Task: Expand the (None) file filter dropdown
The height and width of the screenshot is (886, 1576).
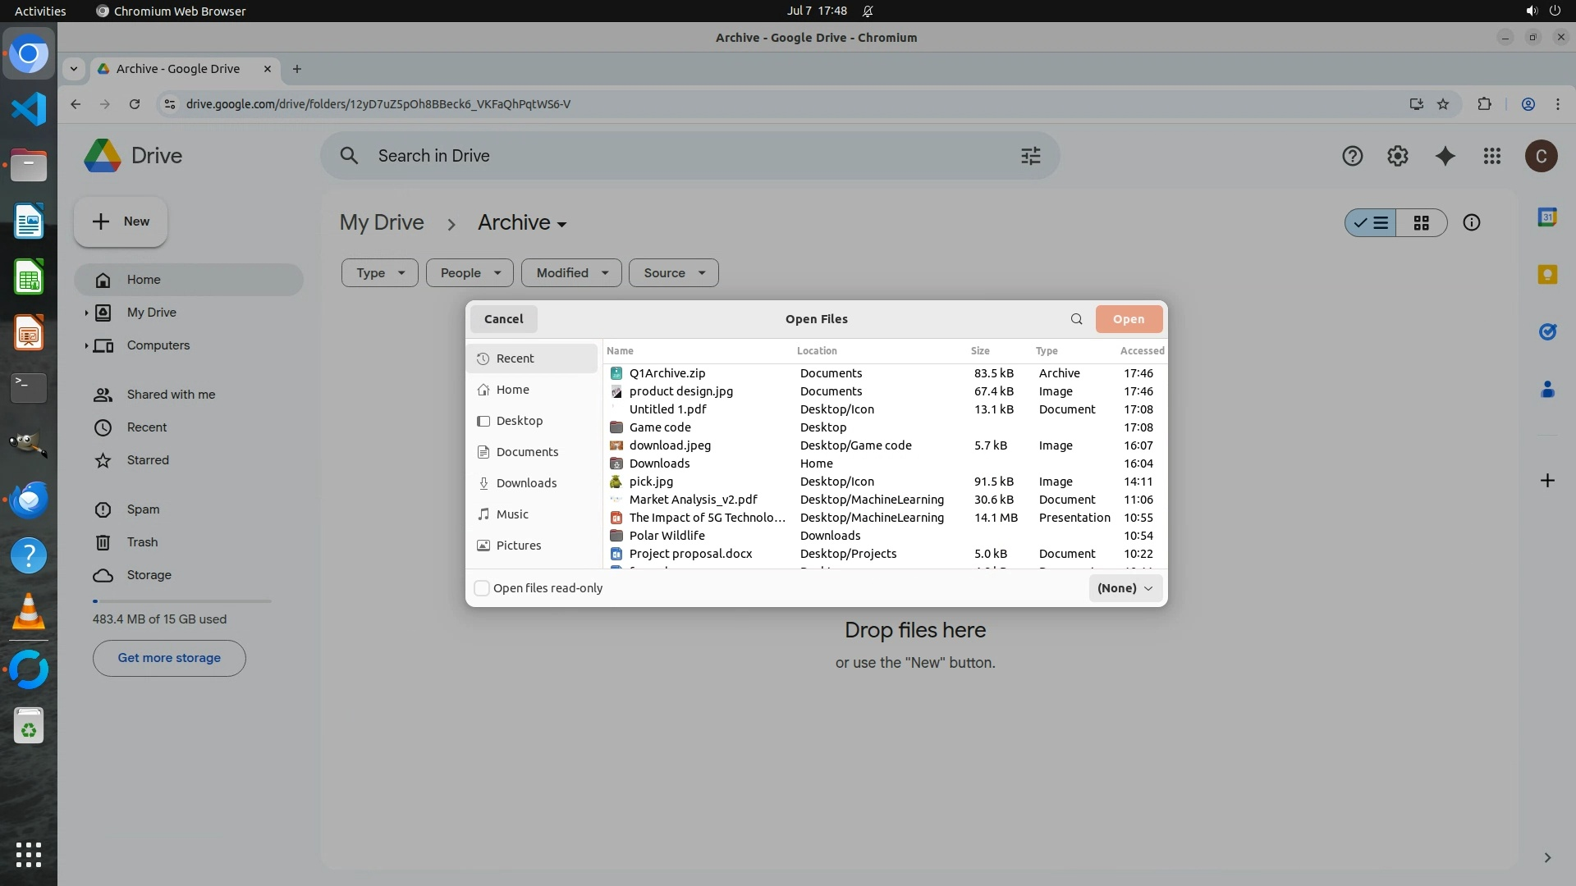Action: pos(1125,588)
